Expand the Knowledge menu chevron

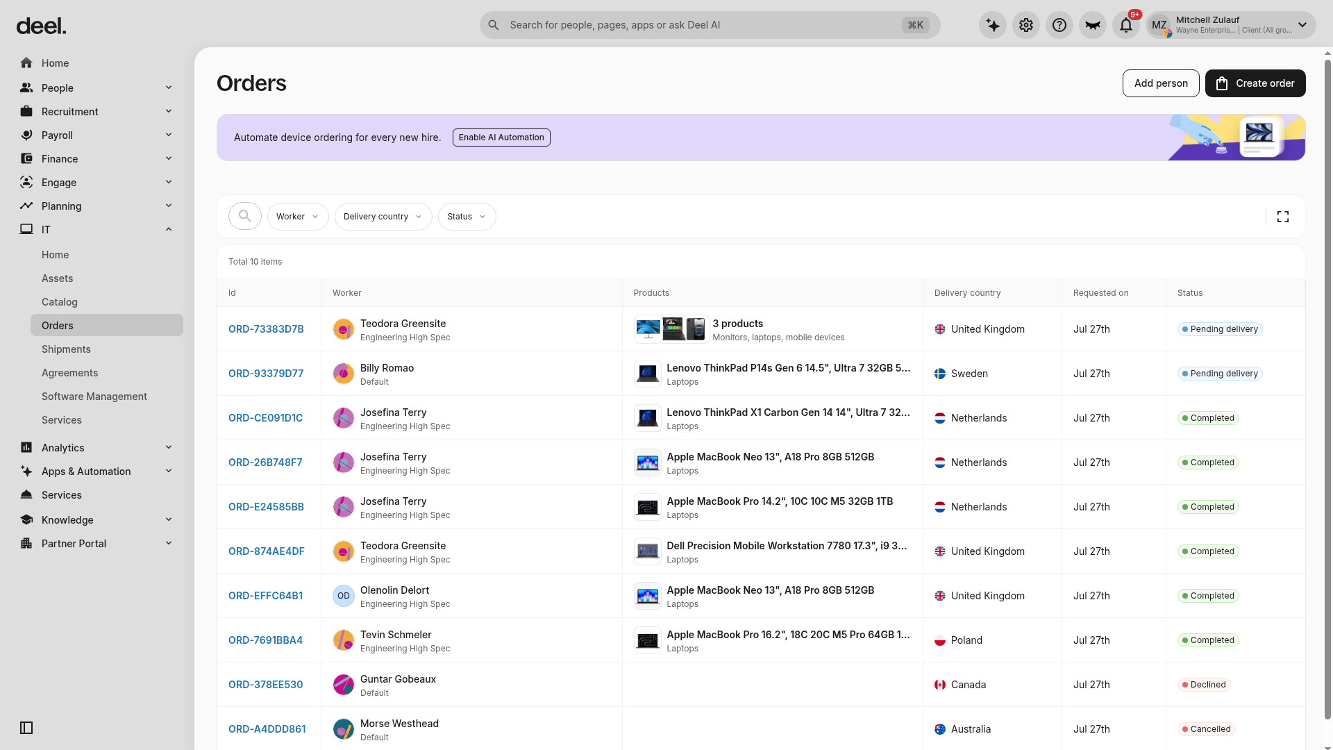click(169, 519)
